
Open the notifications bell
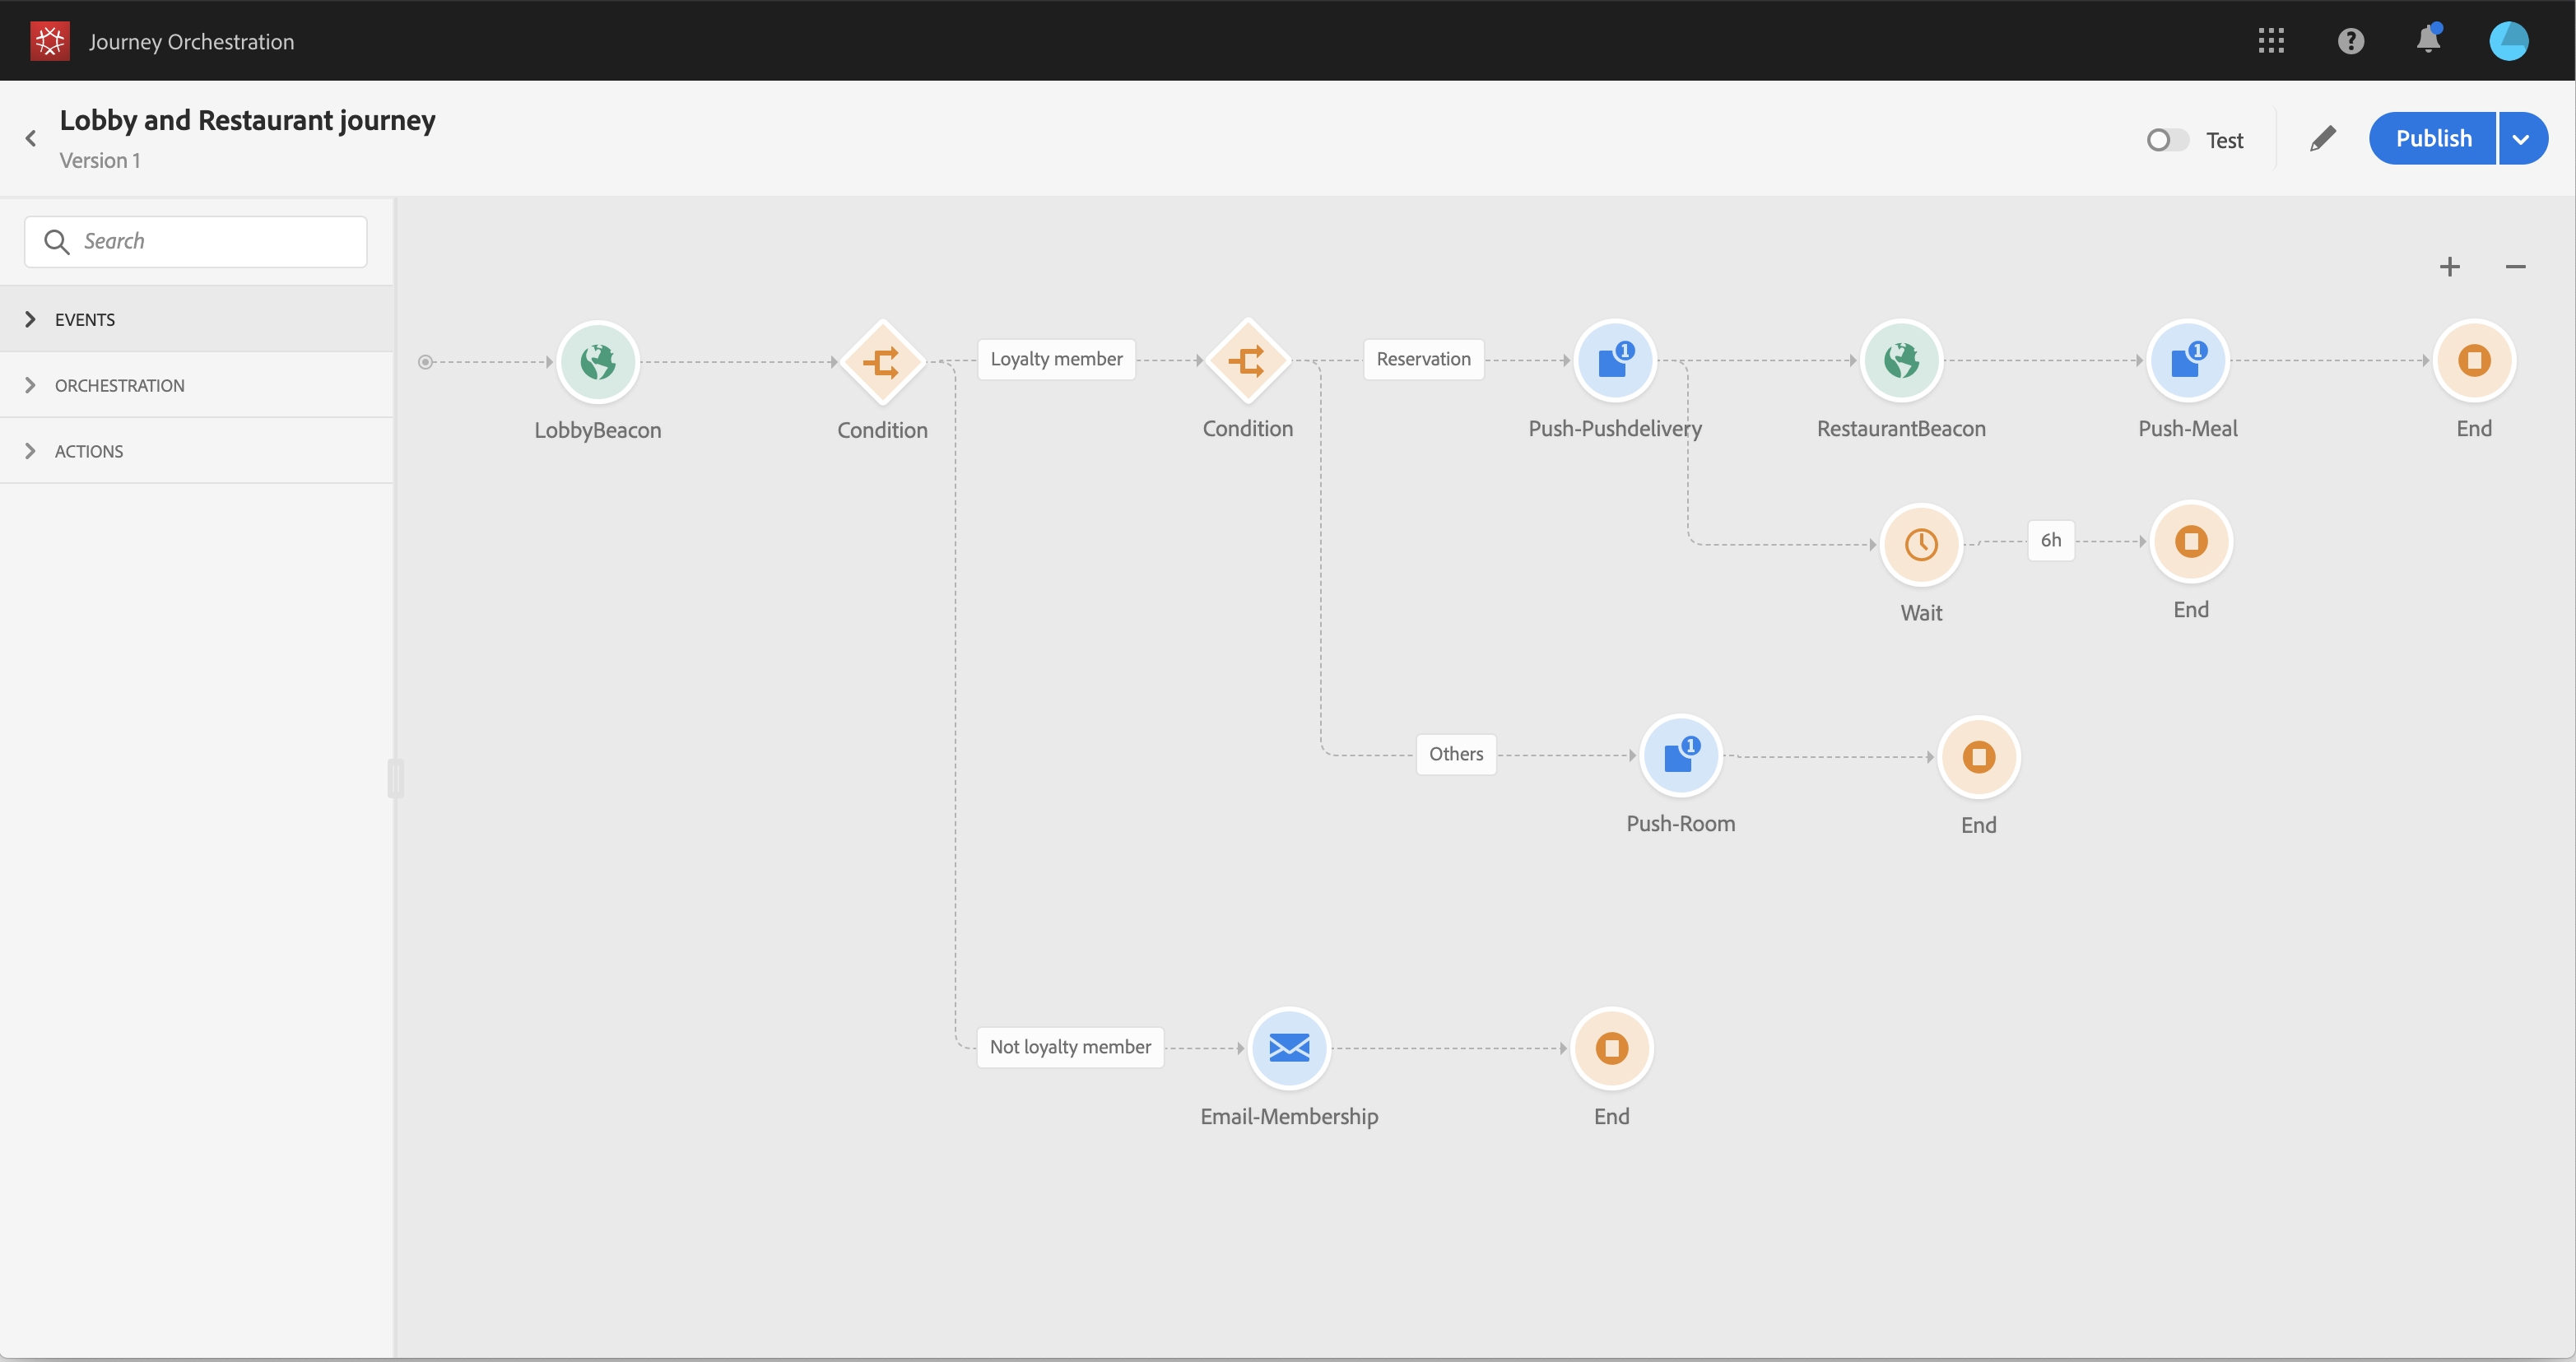pos(2429,40)
